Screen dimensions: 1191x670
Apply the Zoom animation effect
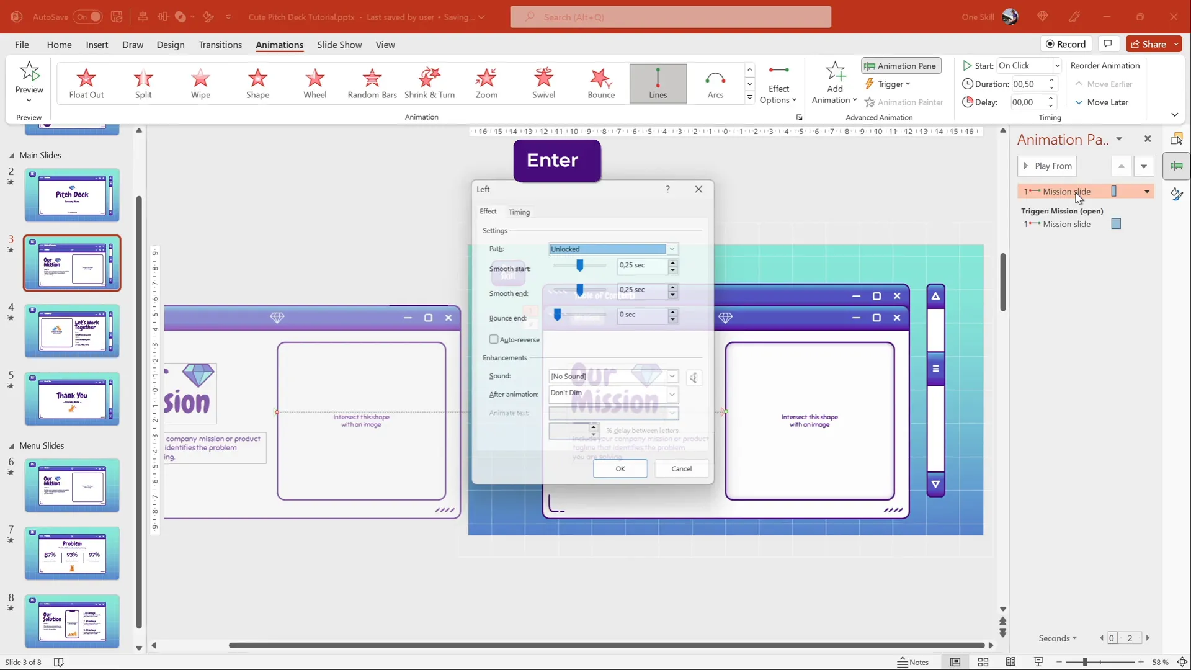tap(486, 83)
